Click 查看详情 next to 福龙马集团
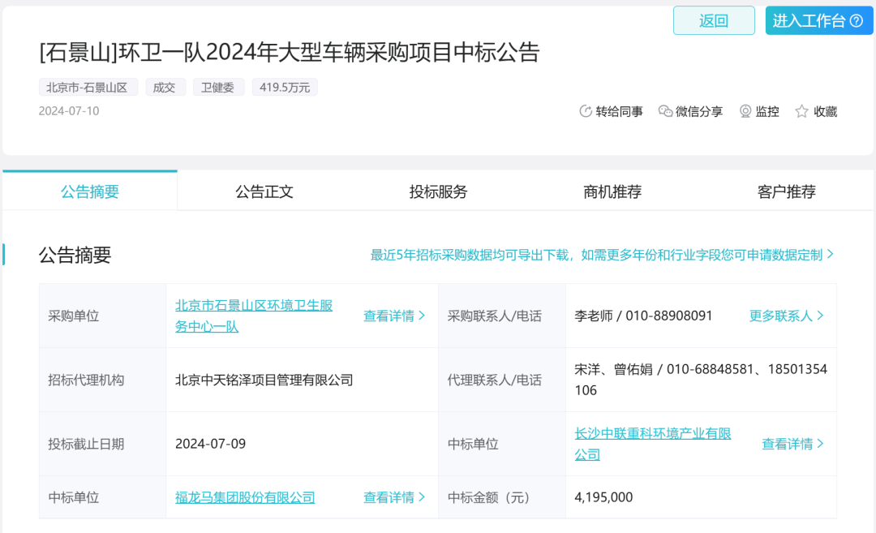This screenshot has height=533, width=876. pos(394,497)
